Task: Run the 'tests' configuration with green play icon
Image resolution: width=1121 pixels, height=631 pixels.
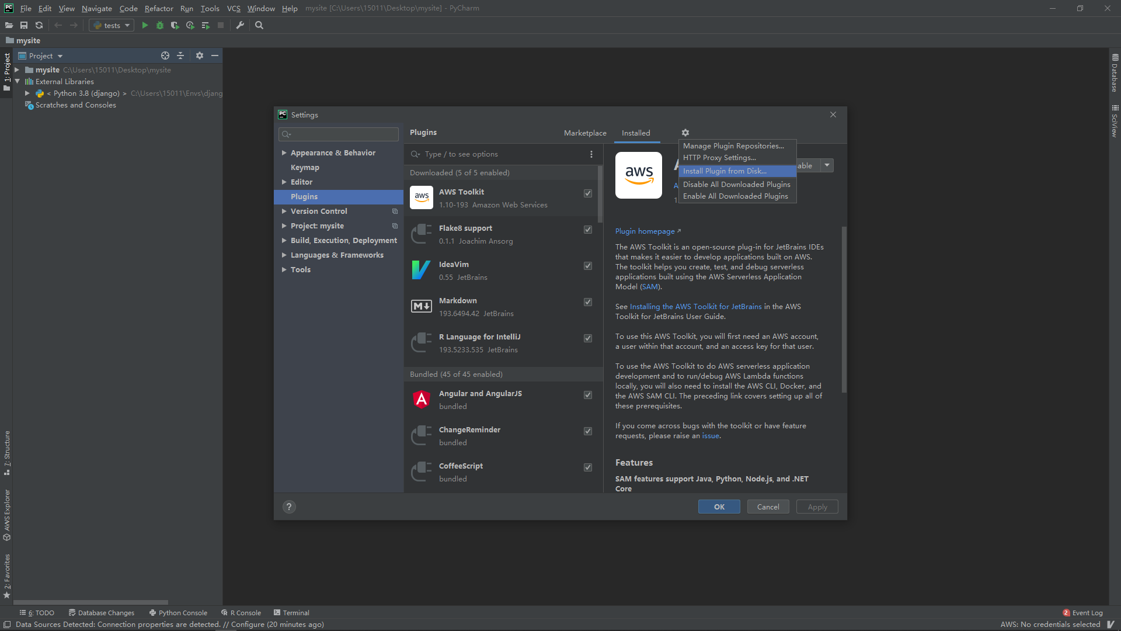Action: tap(144, 25)
